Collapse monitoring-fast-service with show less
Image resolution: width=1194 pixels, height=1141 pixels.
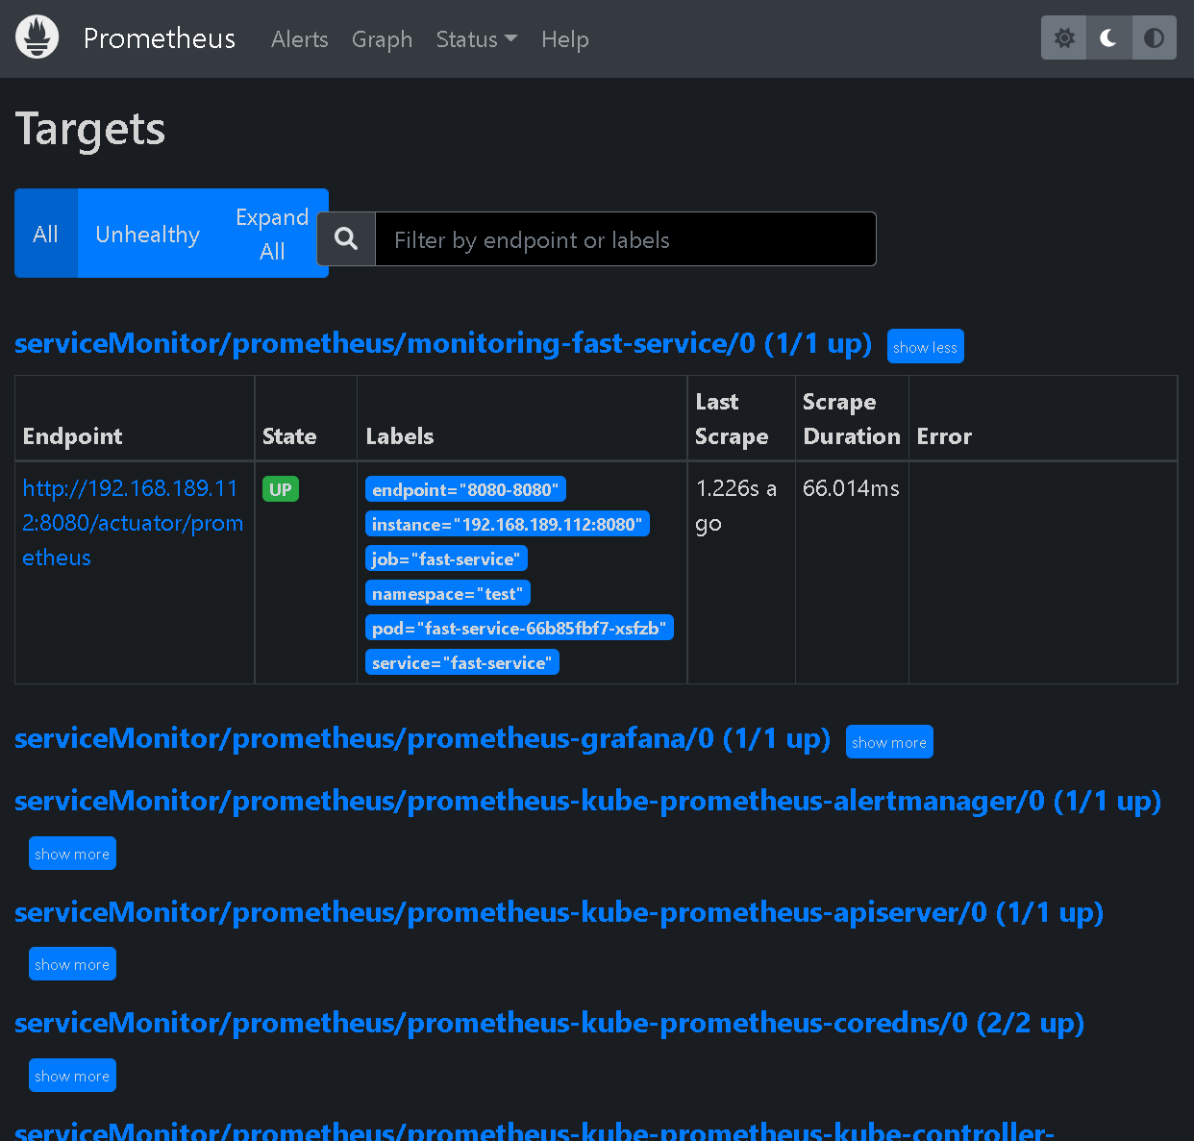point(925,347)
